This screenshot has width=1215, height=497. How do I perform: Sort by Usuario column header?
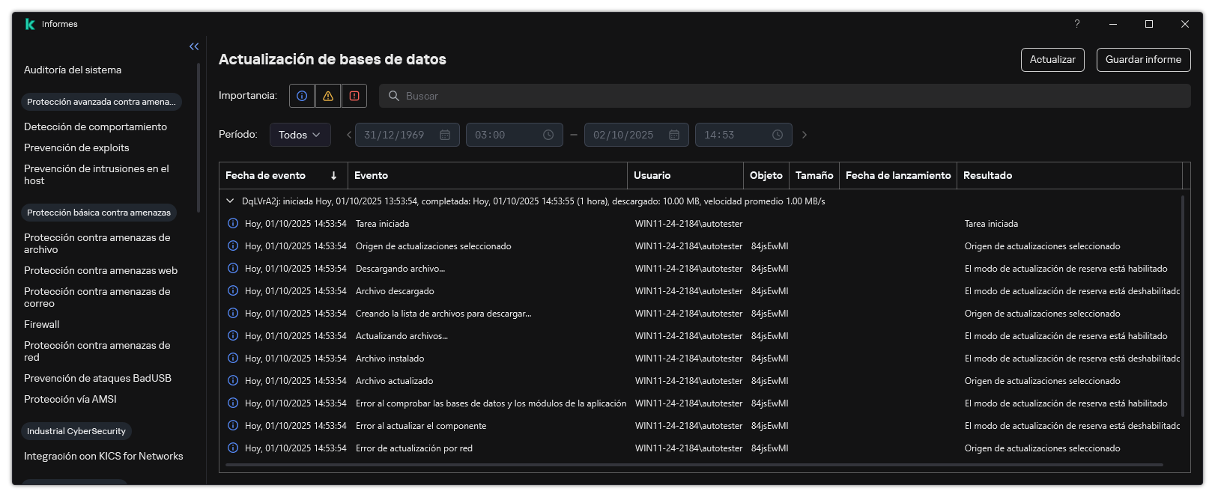click(x=685, y=175)
